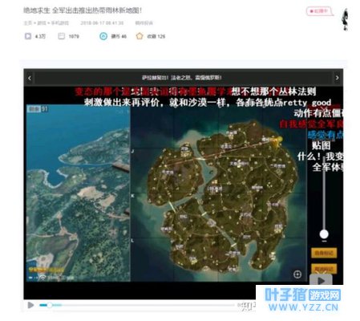Play the video with the player's play button
Screen dimensions: 360x321
(30, 305)
